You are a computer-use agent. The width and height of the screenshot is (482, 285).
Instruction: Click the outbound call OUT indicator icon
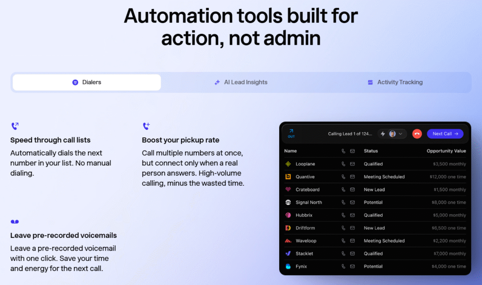(291, 134)
